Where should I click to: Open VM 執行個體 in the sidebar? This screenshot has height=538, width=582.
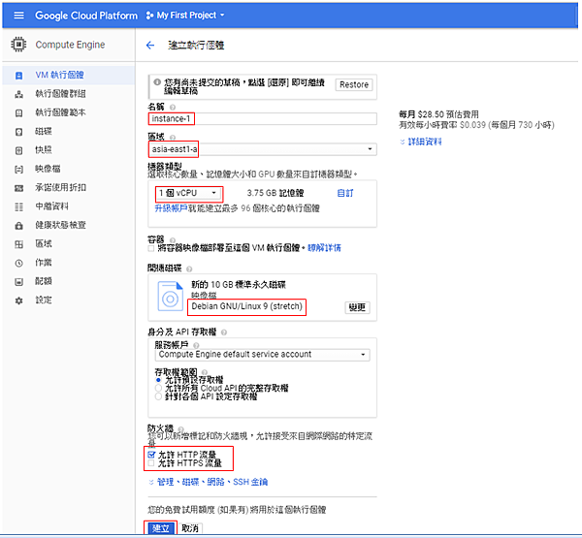[x=68, y=76]
